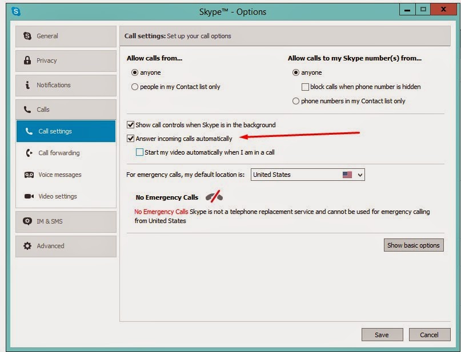461x352 pixels.
Task: Go to Video settings
Action: coord(66,196)
